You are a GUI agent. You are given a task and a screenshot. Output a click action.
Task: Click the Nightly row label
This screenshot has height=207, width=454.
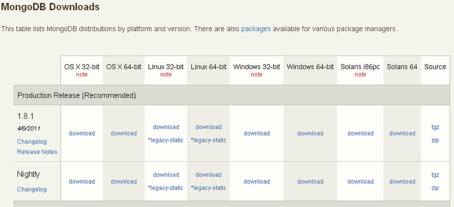tap(28, 174)
